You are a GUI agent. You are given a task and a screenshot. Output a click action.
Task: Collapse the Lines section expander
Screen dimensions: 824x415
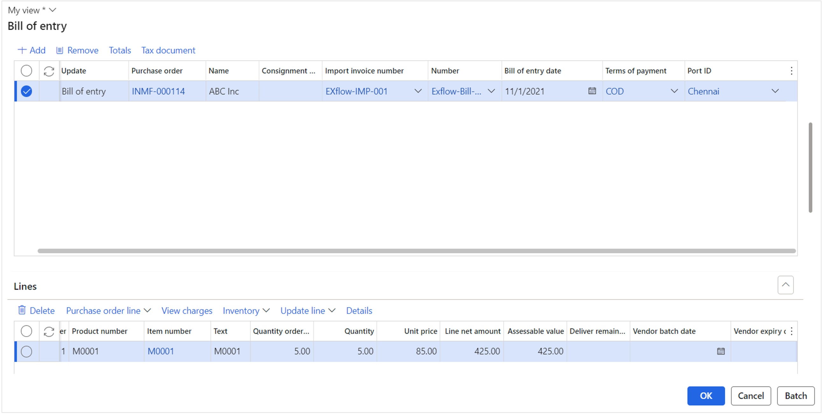pos(786,285)
